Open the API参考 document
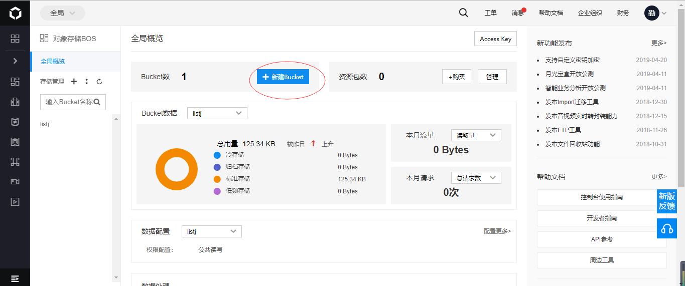 click(602, 239)
